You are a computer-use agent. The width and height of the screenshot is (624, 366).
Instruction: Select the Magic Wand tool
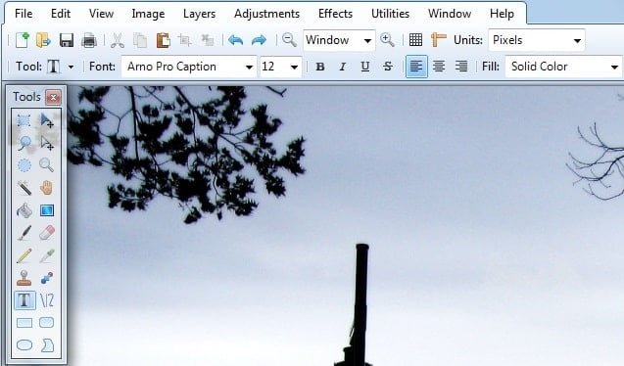click(24, 188)
